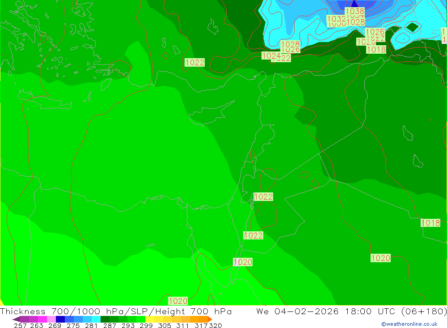Click the legend value 257
Viewport: 447px width, 328px height.
pos(20,325)
